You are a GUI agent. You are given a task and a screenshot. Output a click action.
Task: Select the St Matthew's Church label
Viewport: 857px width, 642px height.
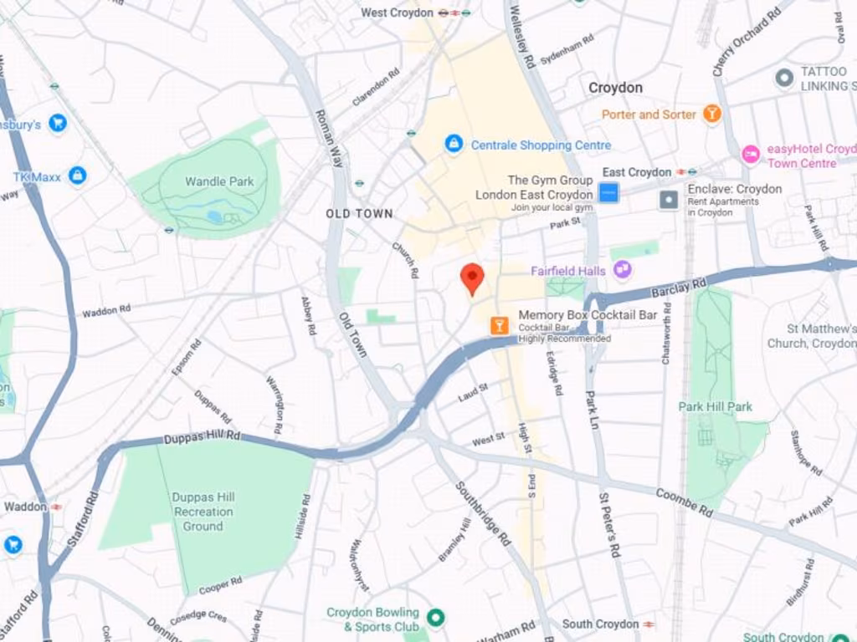click(x=812, y=336)
